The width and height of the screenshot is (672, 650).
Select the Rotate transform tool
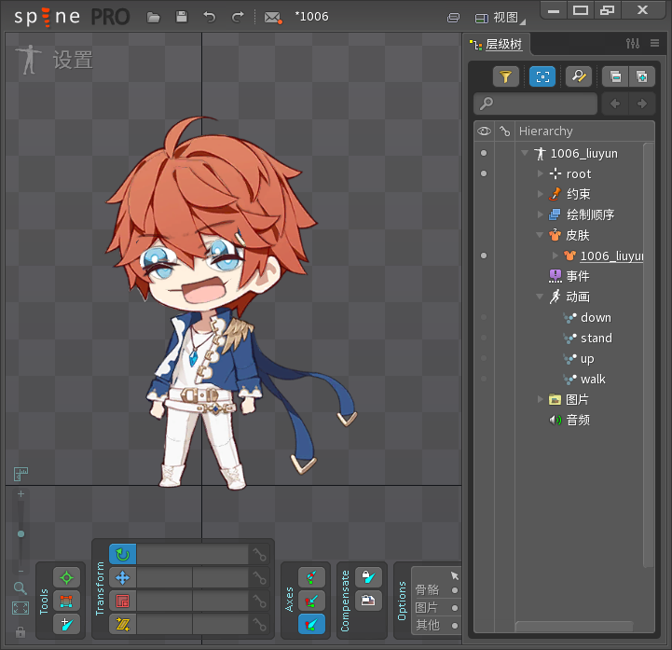point(123,554)
